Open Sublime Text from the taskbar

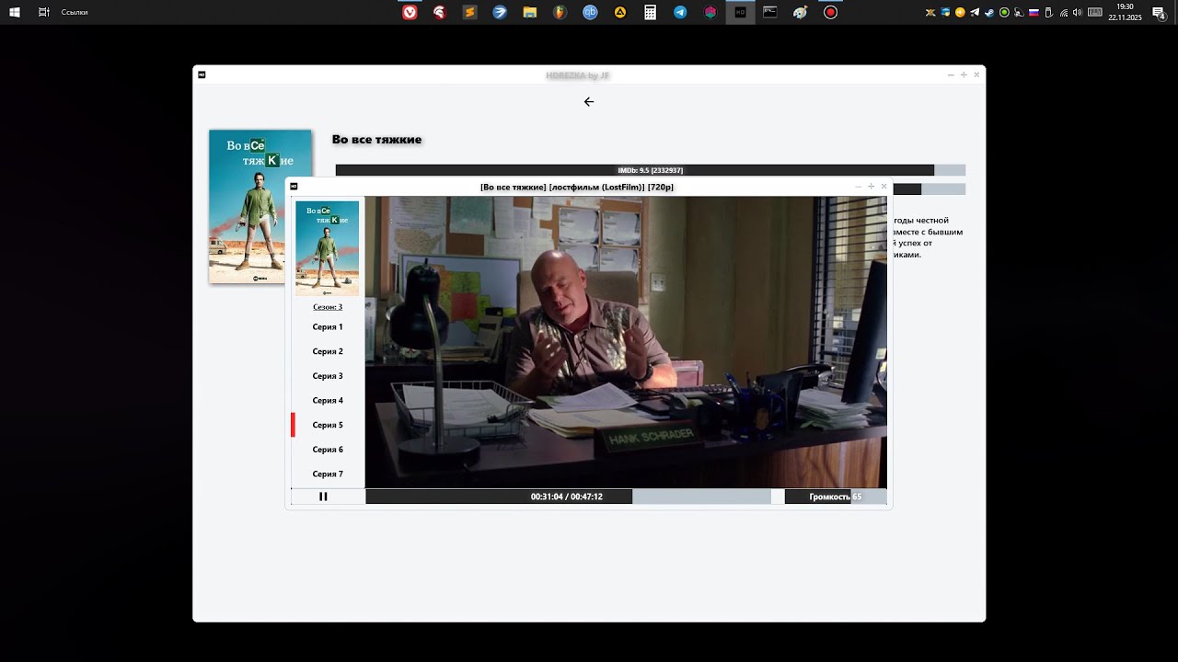point(469,12)
